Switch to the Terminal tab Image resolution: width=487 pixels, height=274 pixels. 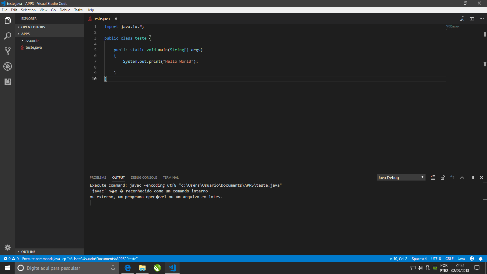point(171,177)
